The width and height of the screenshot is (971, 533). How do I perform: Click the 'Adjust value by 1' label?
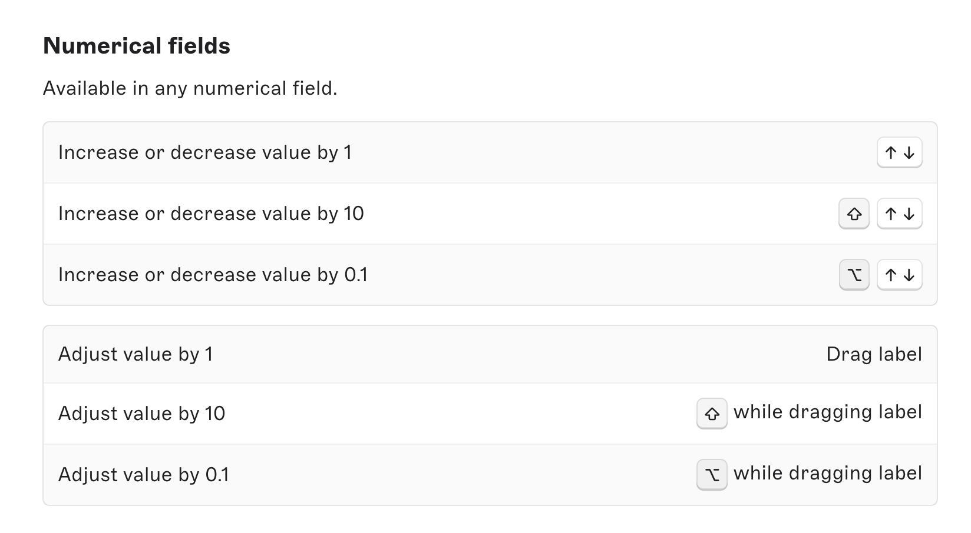coord(136,354)
